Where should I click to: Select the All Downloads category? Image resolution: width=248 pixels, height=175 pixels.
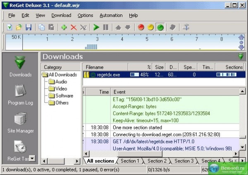(x=60, y=75)
